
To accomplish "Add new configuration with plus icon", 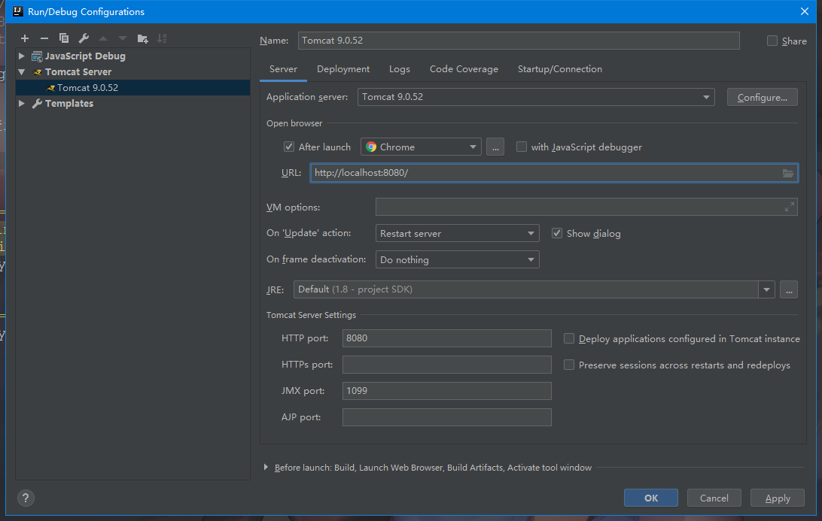I will click(25, 38).
